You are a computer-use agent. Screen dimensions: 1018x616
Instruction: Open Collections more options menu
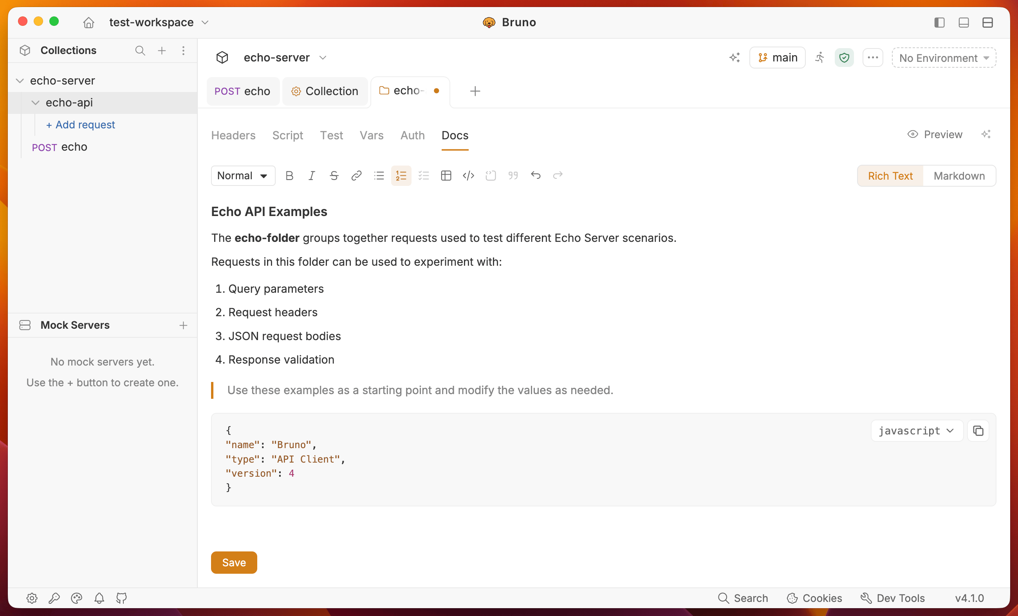(184, 50)
